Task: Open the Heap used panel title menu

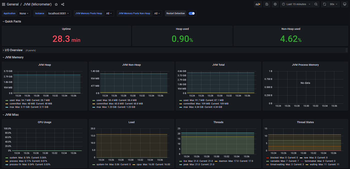Action: 182,29
